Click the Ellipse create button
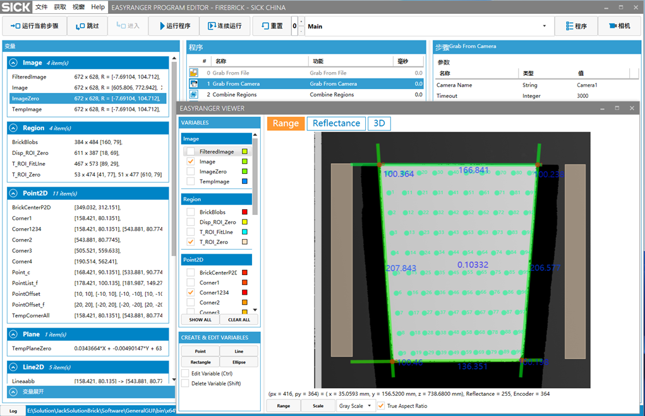The image size is (645, 416). (x=239, y=362)
